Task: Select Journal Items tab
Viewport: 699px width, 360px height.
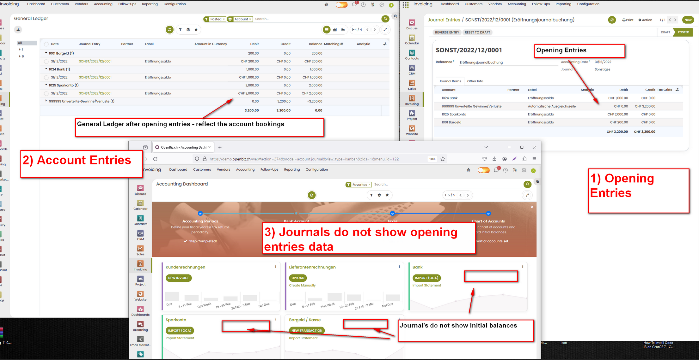Action: pos(450,81)
